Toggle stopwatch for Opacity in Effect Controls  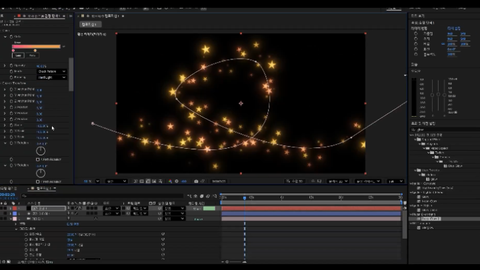pyautogui.click(x=11, y=65)
